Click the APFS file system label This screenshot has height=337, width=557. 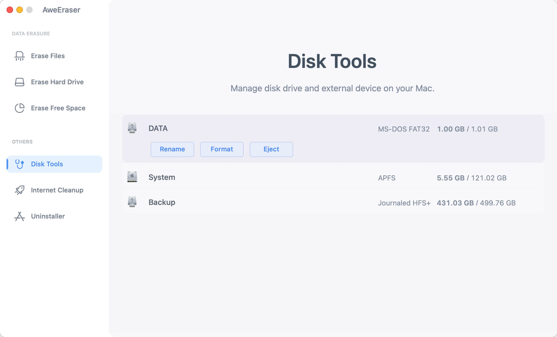[x=387, y=178]
